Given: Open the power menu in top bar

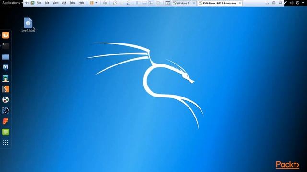Looking at the screenshot, I should [x=298, y=3].
